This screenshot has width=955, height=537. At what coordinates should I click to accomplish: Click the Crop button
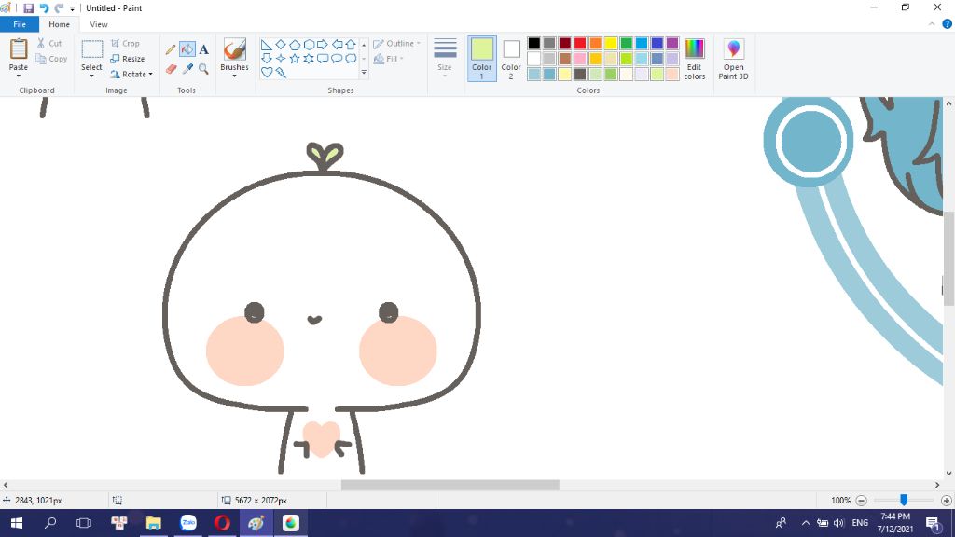tap(126, 44)
